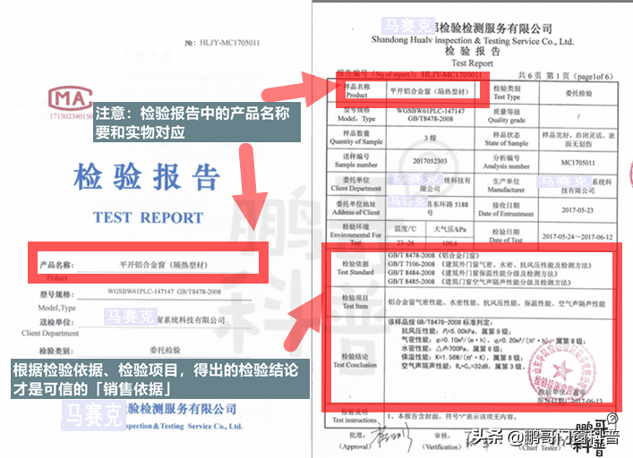Click the red CMA certification logo

tap(71, 98)
